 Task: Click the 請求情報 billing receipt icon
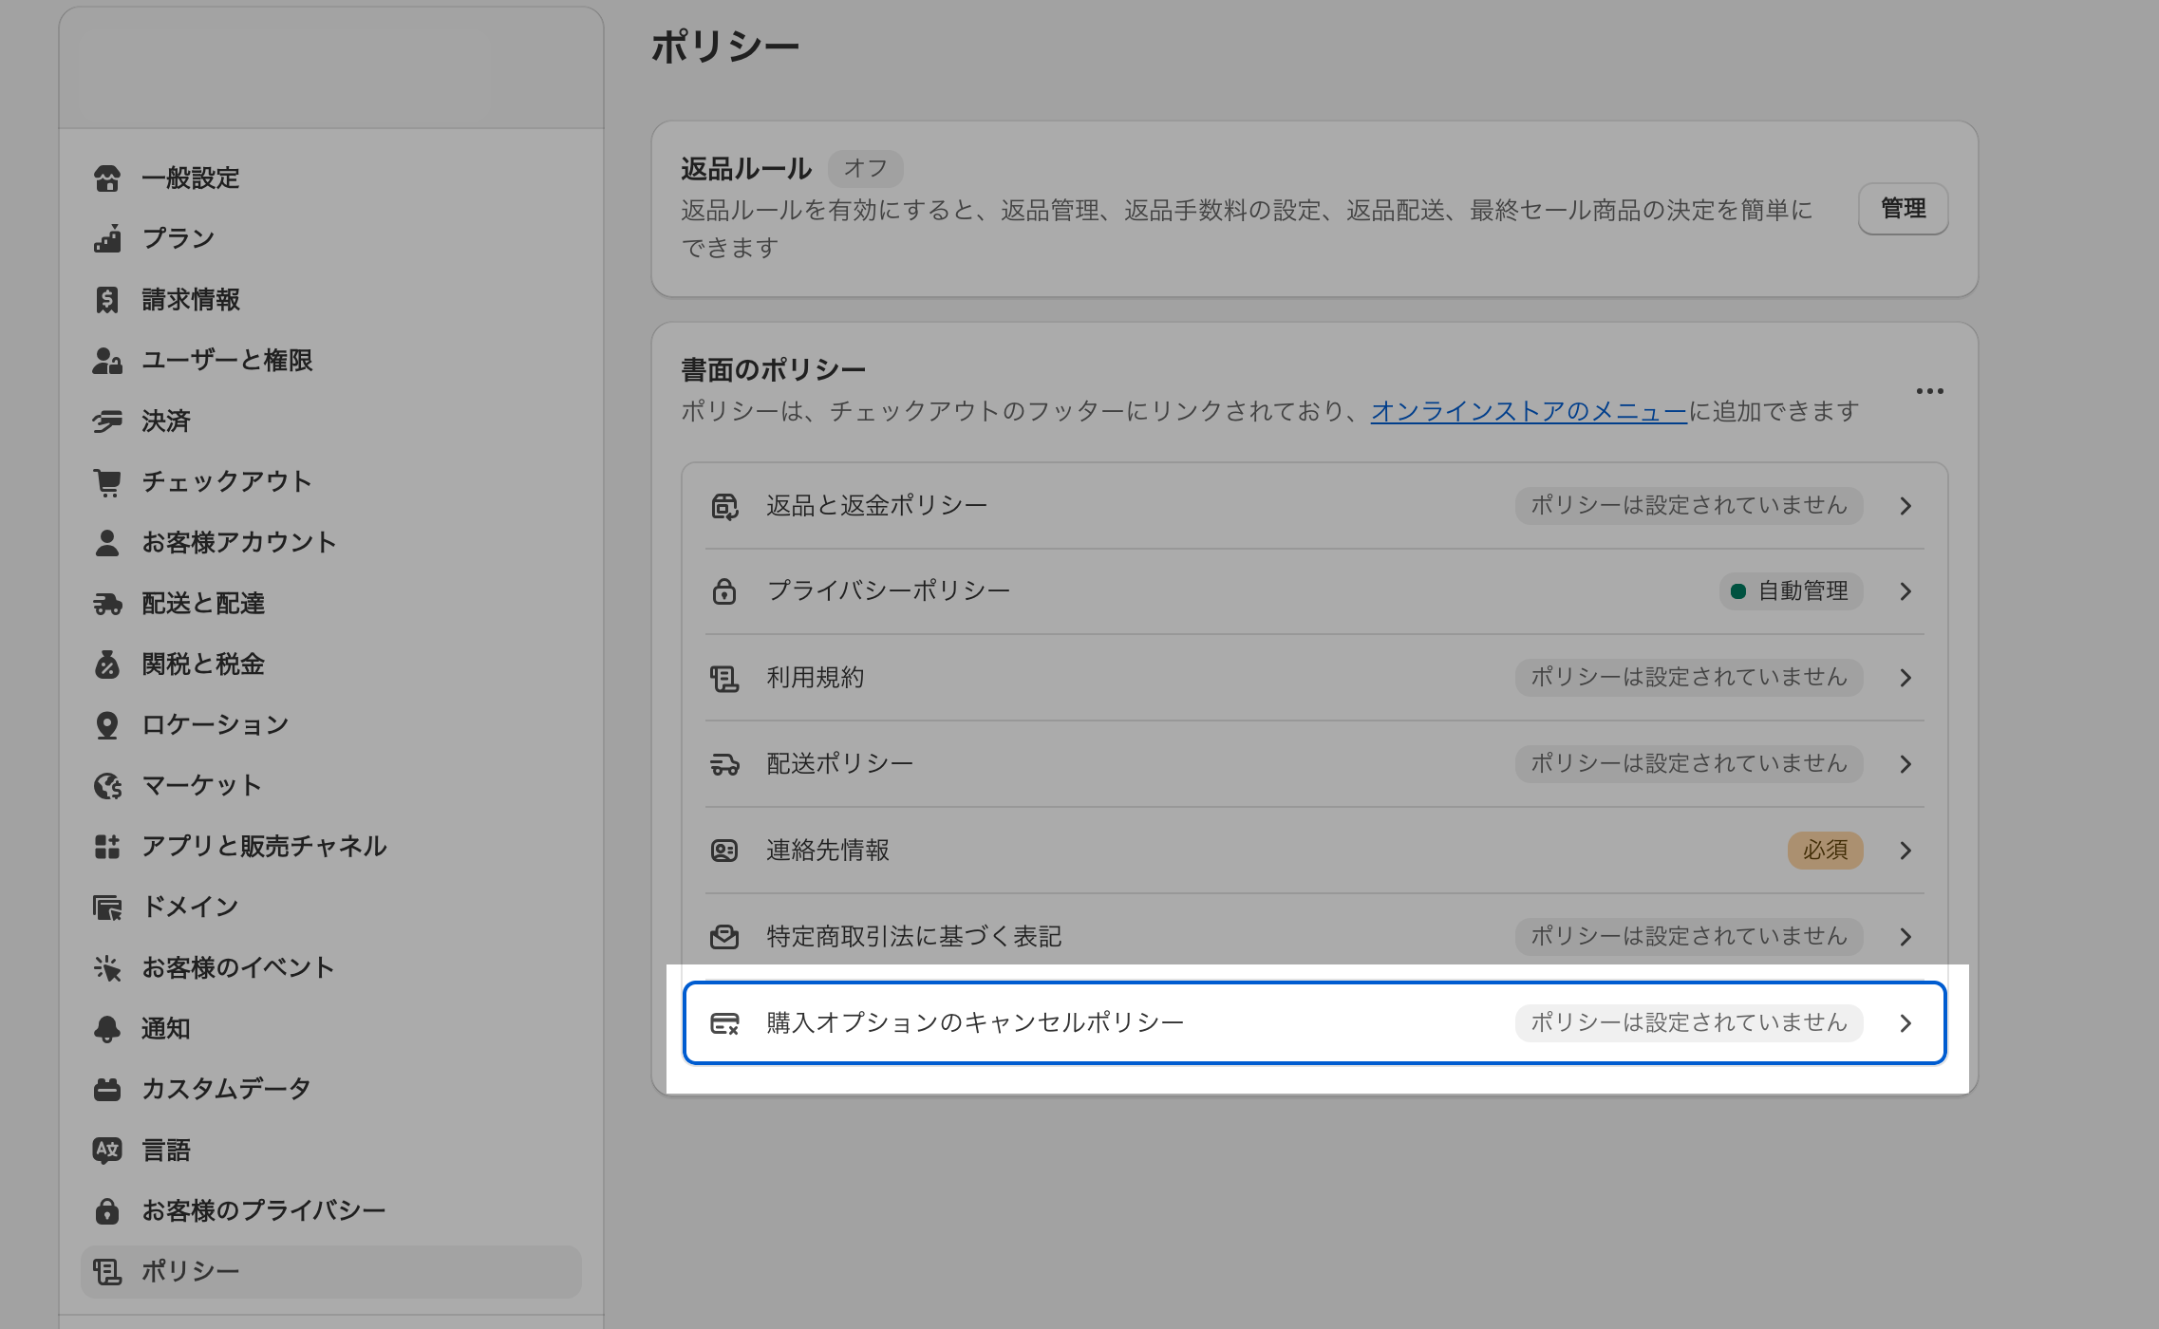[107, 300]
